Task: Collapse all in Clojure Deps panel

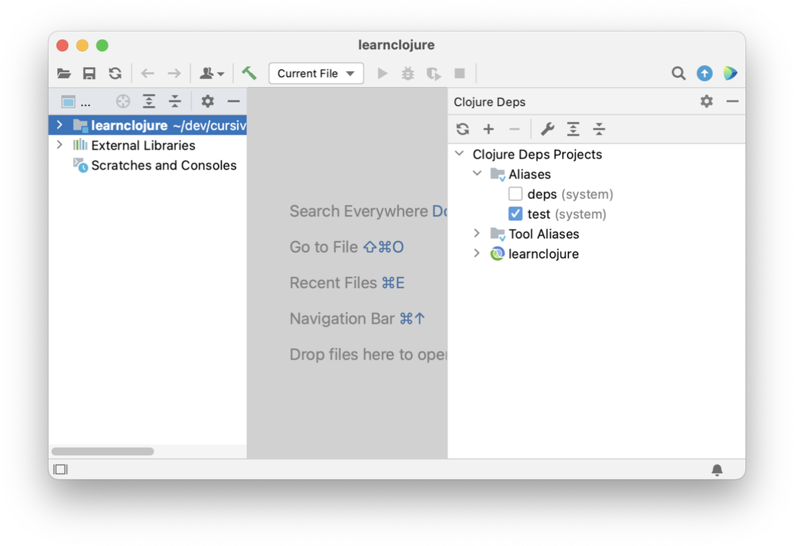Action: click(599, 129)
